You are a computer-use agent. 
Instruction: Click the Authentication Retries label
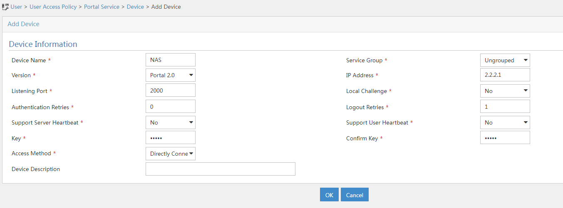[x=40, y=107]
